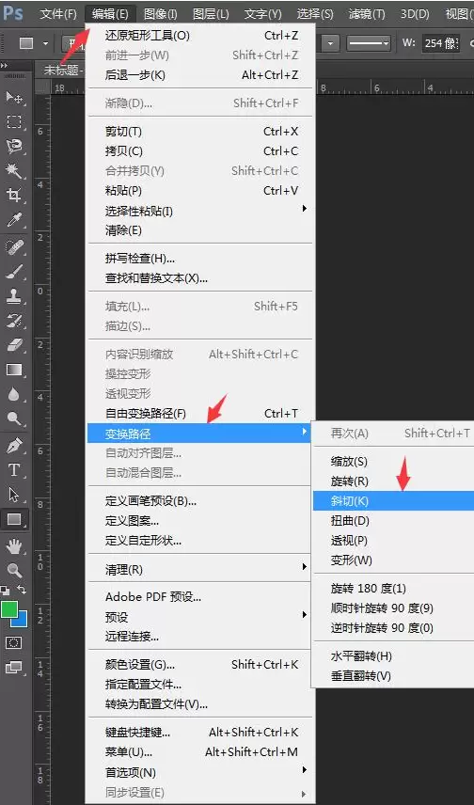This screenshot has height=805, width=474.
Task: Select the History Brush tool
Action: (14, 321)
